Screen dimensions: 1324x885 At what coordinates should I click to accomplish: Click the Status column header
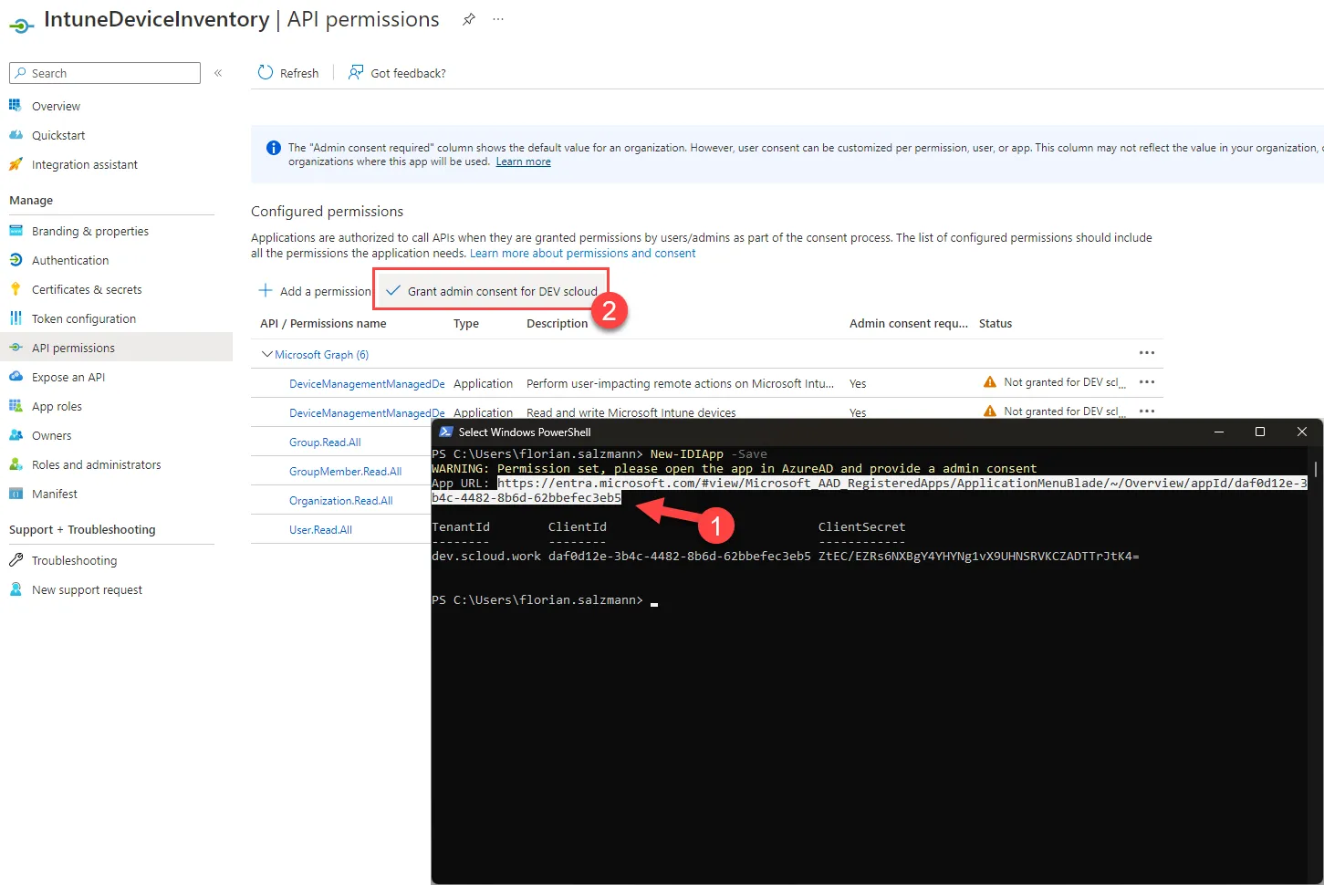pos(996,324)
